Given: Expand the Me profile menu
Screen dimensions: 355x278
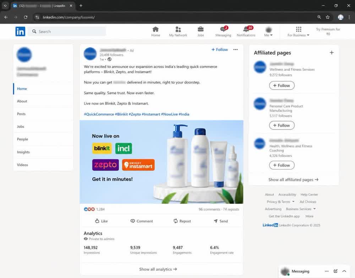Looking at the screenshot, I should [x=268, y=32].
